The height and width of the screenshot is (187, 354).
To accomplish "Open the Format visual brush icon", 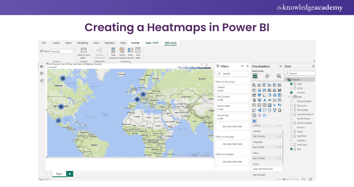I will (x=267, y=76).
